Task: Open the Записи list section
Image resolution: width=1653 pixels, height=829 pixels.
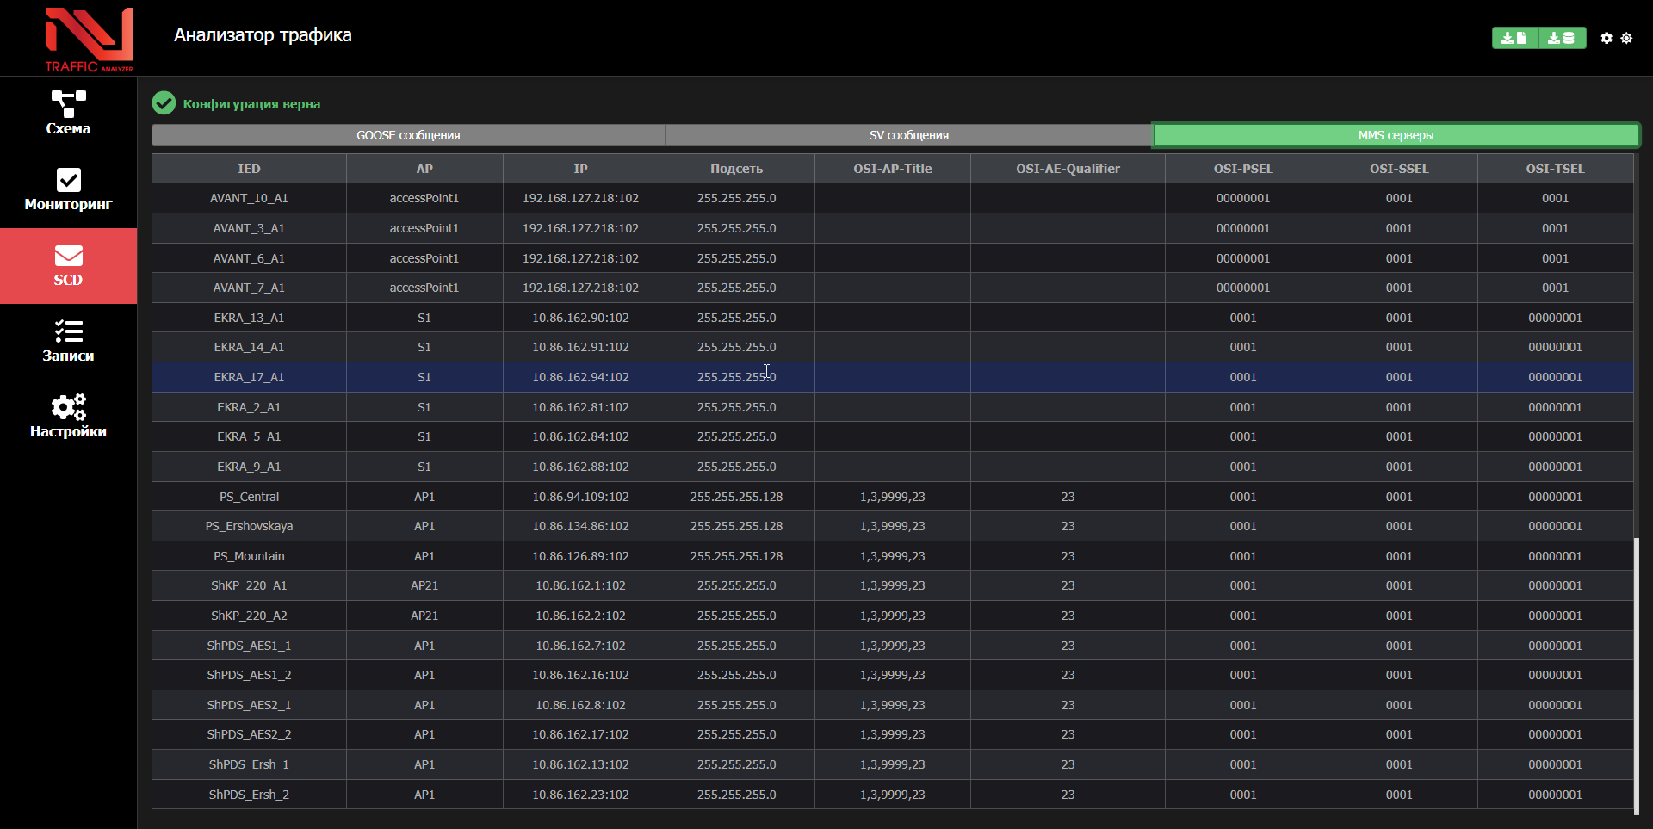Action: tap(68, 341)
